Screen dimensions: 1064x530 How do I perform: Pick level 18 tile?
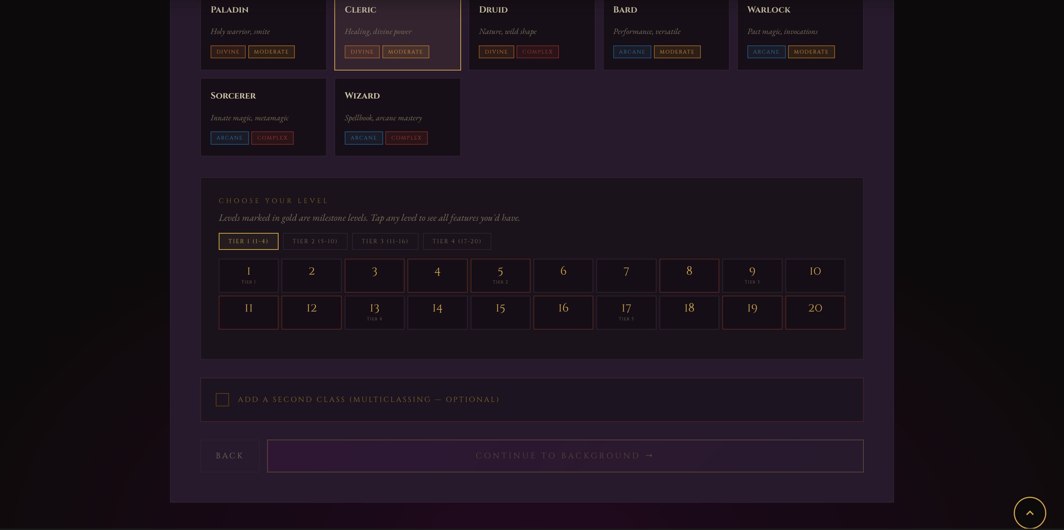[x=689, y=313]
